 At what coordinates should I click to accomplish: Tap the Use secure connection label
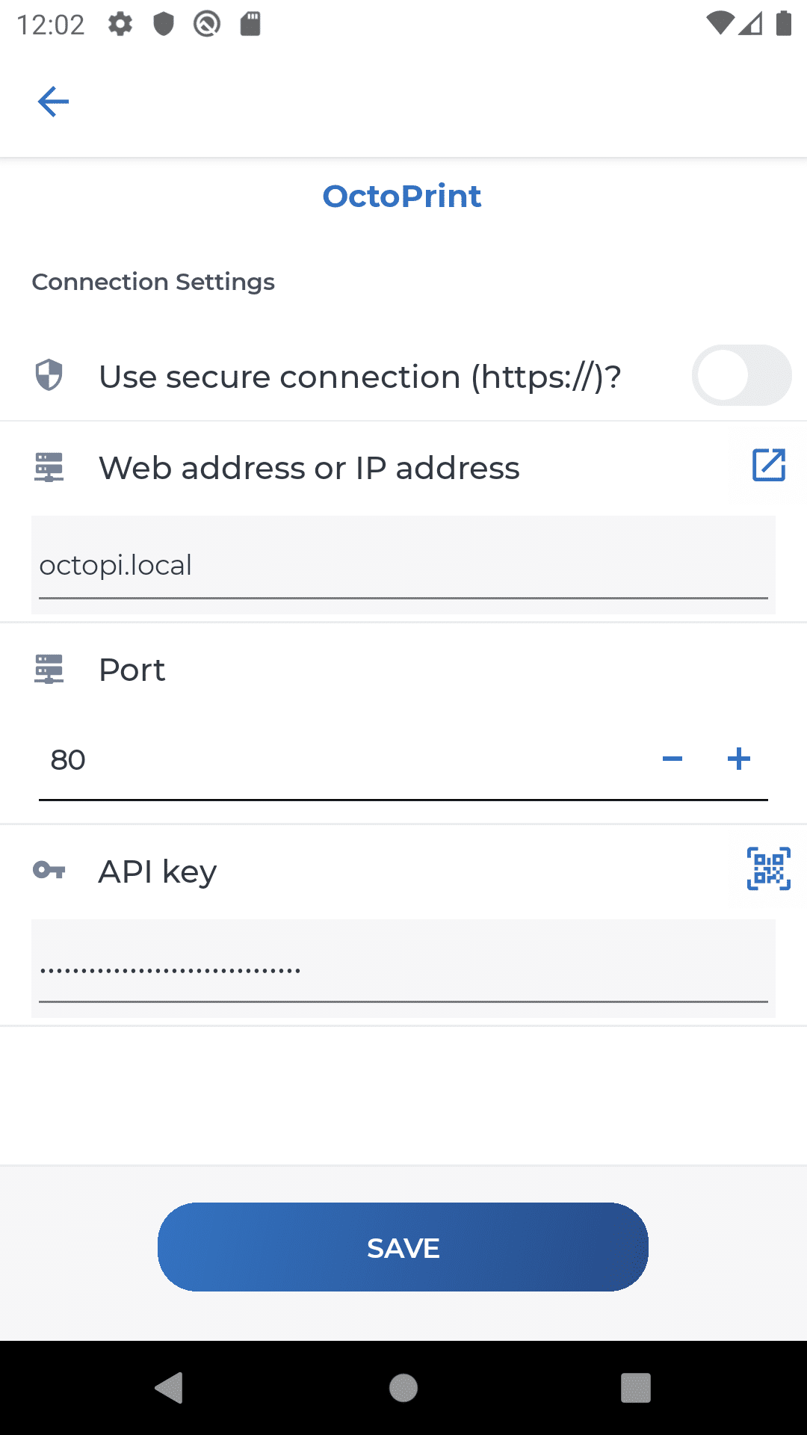tap(360, 377)
